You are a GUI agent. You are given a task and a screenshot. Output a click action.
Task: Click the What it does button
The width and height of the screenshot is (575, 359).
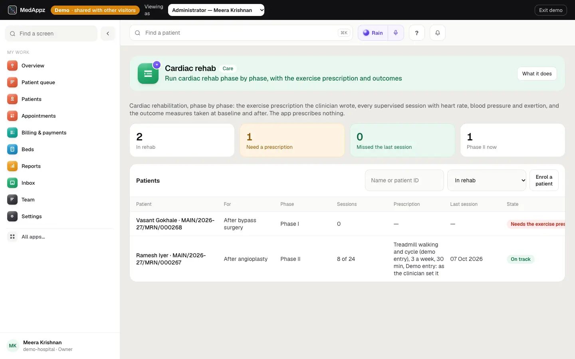537,73
